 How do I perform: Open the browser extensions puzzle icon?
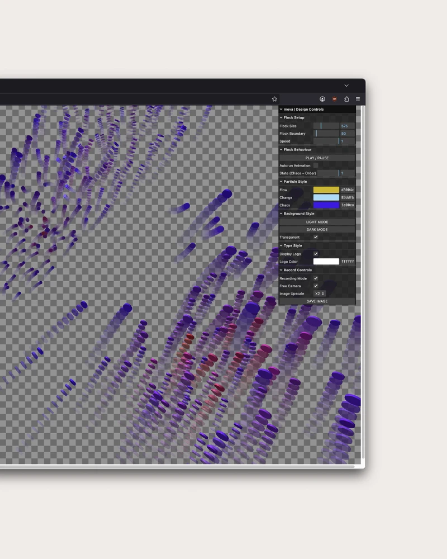[346, 99]
